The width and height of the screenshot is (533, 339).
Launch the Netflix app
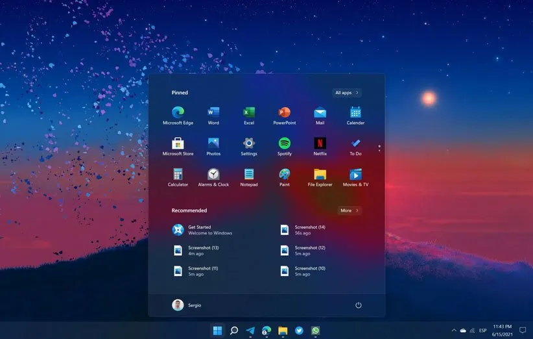(x=320, y=144)
